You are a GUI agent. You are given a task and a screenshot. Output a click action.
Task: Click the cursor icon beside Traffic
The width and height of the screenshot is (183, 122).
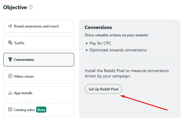pos(10,43)
